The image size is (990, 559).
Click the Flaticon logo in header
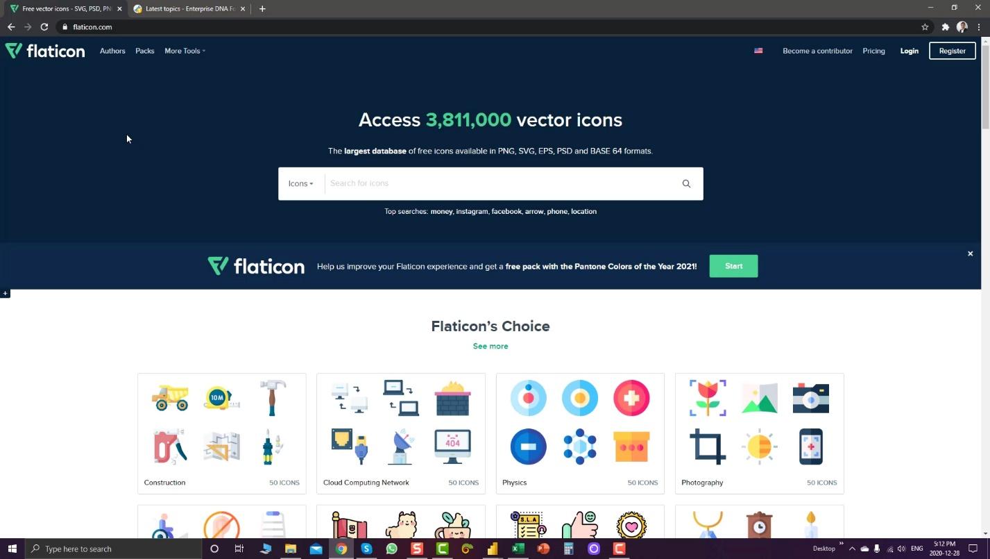45,51
